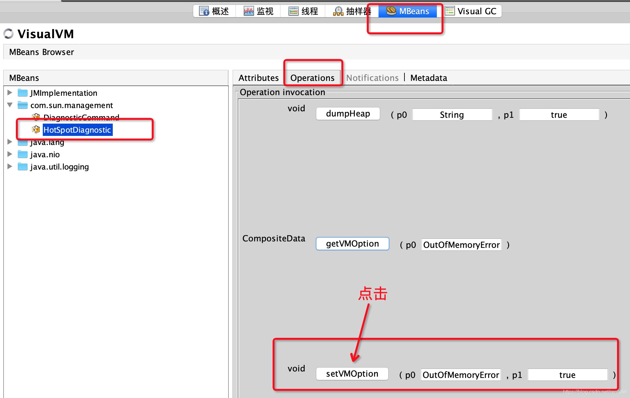Edit dumpHeap p1 true field
Screen dimensions: 630x398
tap(559, 115)
